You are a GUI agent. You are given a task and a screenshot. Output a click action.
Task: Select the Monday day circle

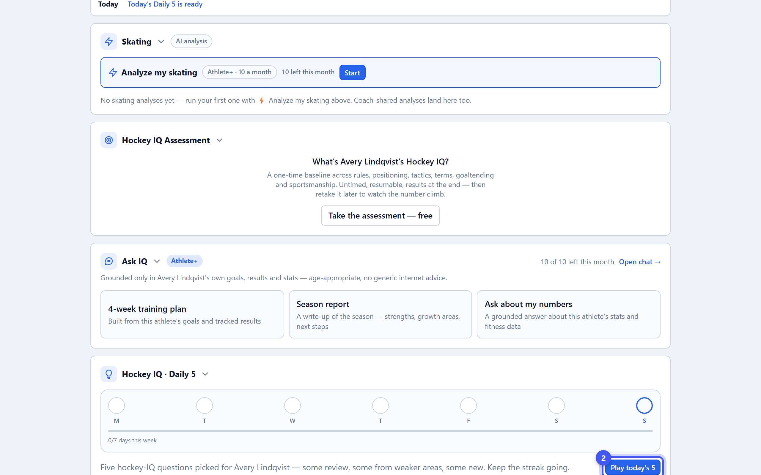(x=116, y=406)
